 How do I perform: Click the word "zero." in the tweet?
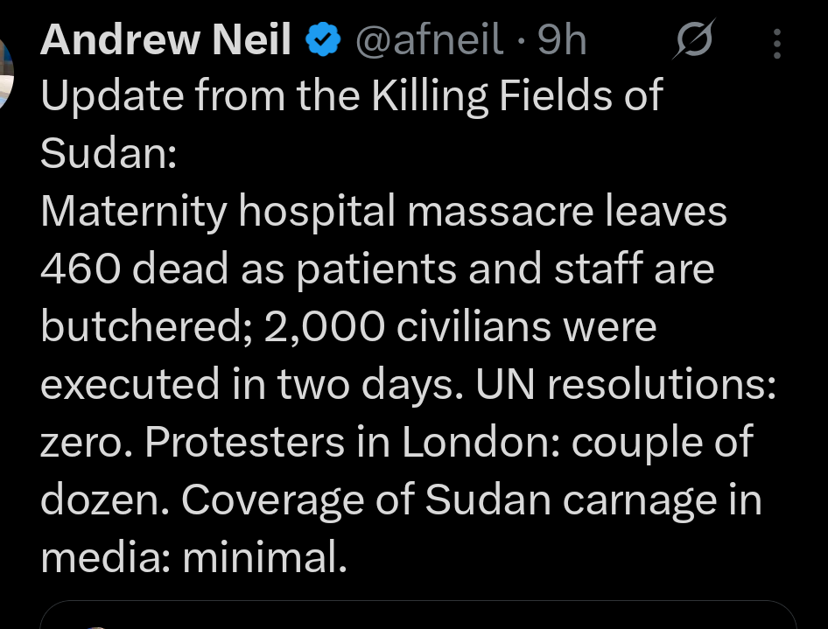(x=88, y=442)
